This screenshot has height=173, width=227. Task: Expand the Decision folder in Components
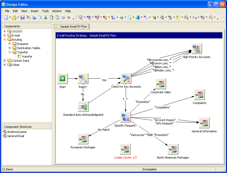(x=5, y=31)
